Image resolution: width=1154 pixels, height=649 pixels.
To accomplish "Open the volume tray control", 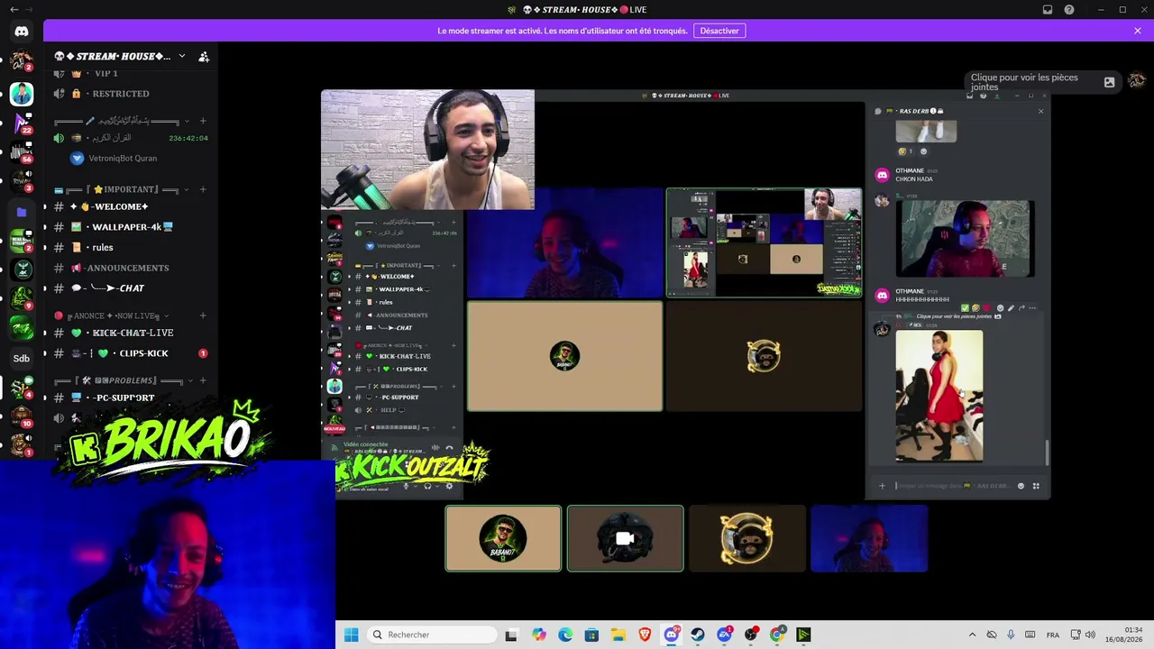I will (x=1090, y=635).
